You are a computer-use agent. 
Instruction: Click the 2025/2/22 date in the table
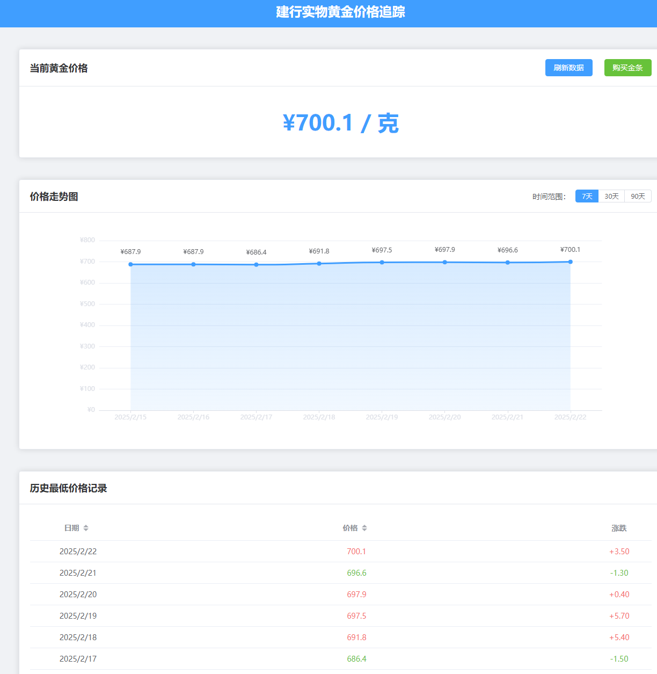point(78,552)
